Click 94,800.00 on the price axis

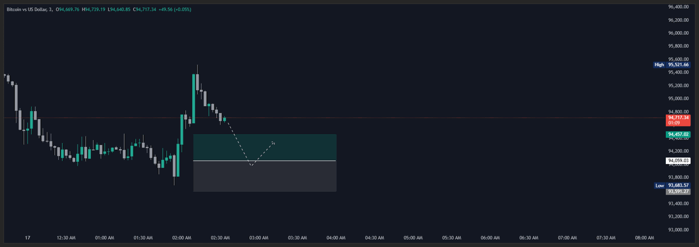pyautogui.click(x=678, y=112)
